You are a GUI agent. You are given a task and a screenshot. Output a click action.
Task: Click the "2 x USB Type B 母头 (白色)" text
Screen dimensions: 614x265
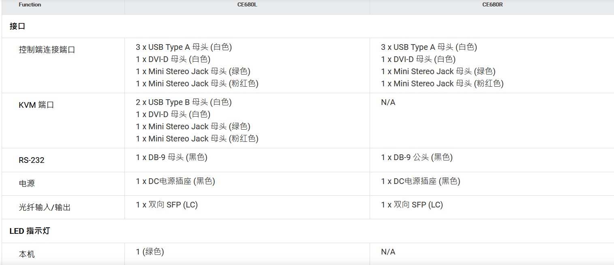click(184, 102)
